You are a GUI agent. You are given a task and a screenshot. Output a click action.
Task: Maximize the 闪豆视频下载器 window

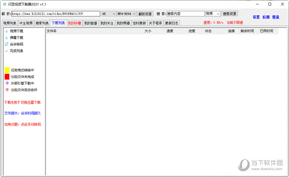270,4
